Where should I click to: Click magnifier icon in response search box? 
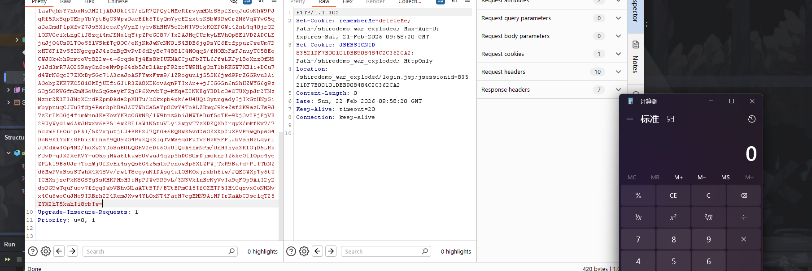coord(425,251)
